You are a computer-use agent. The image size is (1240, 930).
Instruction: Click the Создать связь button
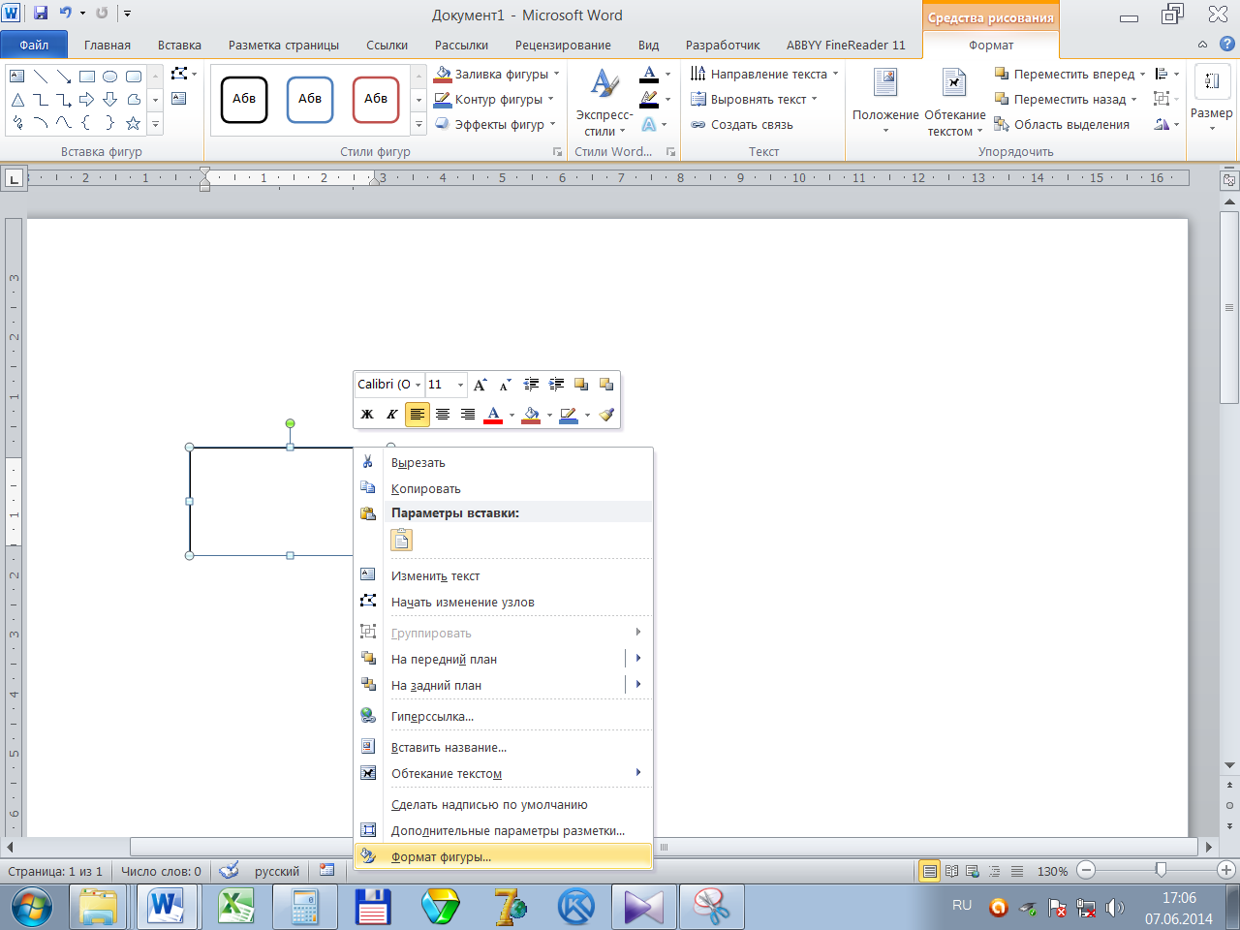742,124
